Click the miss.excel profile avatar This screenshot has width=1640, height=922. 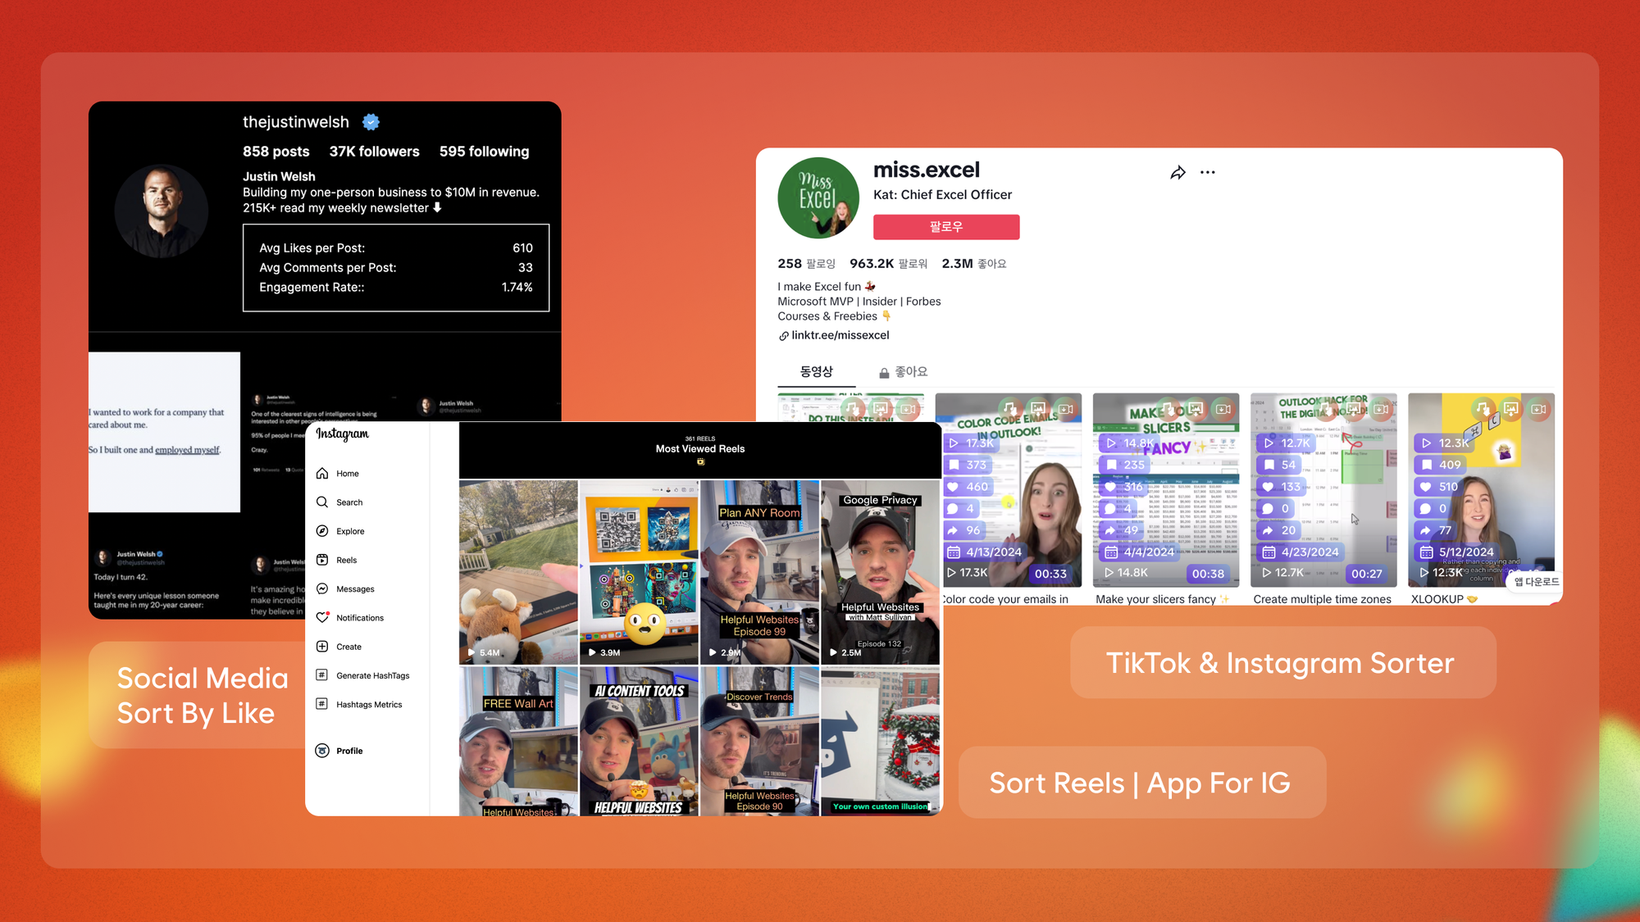pos(818,198)
